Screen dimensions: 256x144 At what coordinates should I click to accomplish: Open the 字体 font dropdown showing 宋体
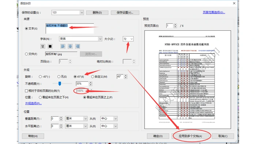pyautogui.click(x=80, y=39)
